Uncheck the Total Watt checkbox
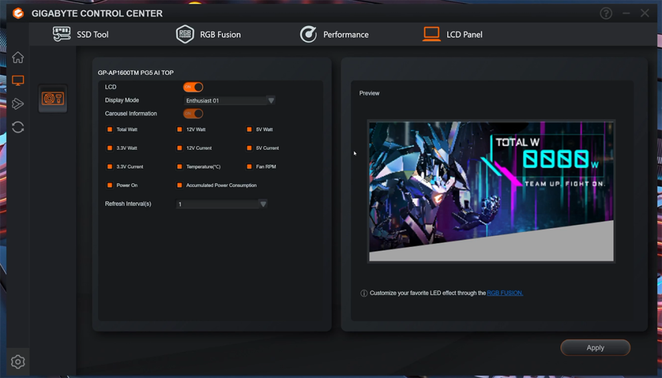Viewport: 662px width, 378px height. click(x=110, y=129)
